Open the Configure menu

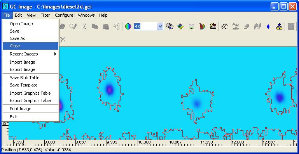pyautogui.click(x=64, y=15)
